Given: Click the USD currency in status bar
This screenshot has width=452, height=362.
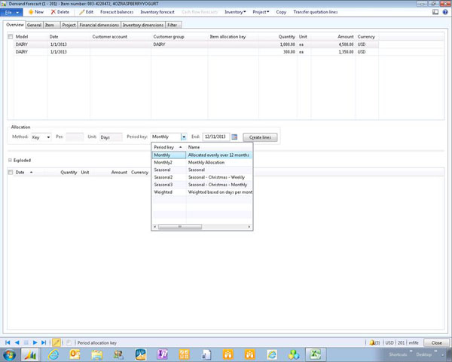Looking at the screenshot, I should (x=389, y=342).
